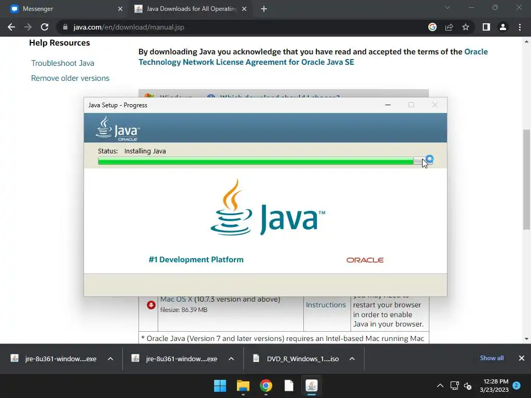The height and width of the screenshot is (398, 531).
Task: Switch to the Messenger tab
Action: point(64,9)
